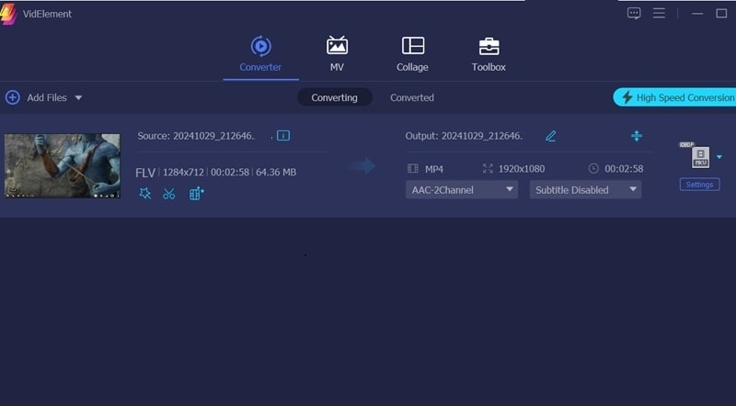Open the AAC-2Channel audio dropdown

[x=462, y=189]
